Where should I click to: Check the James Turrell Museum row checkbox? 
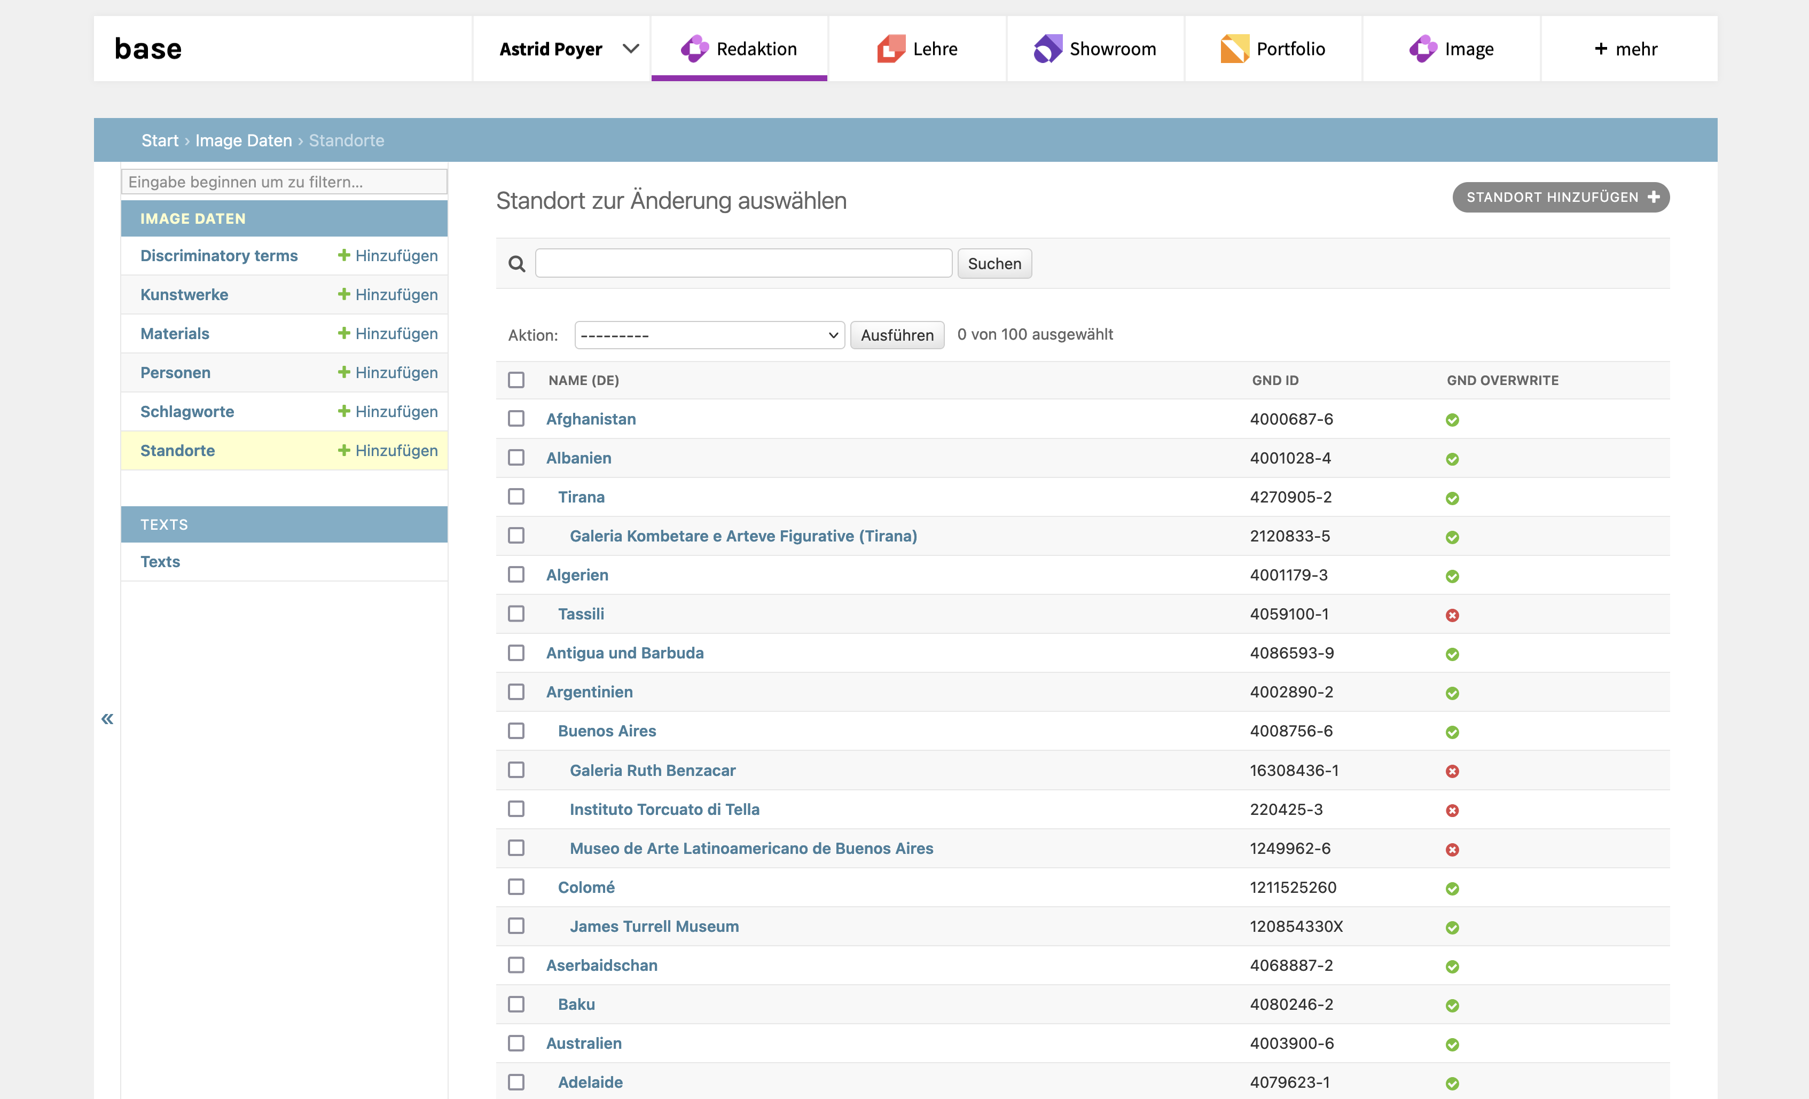516,926
